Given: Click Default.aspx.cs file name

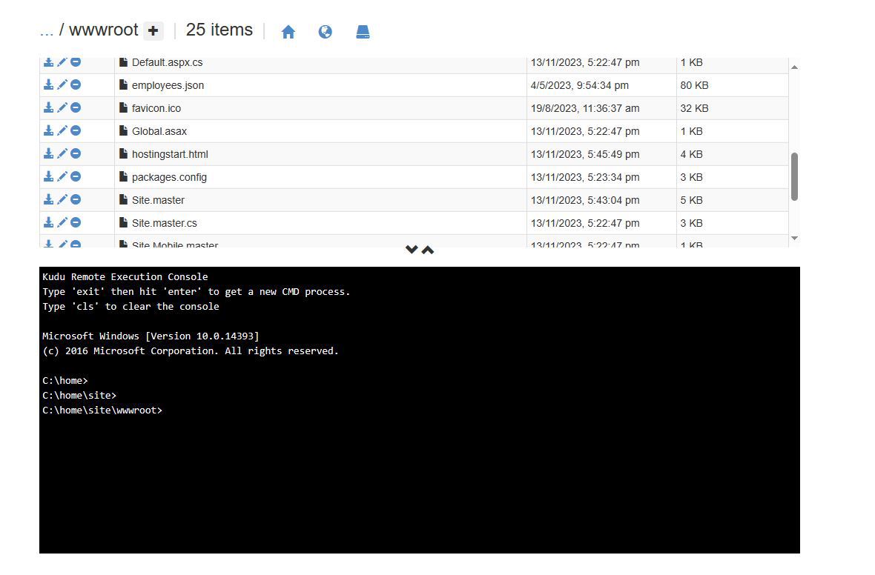Looking at the screenshot, I should pos(167,62).
